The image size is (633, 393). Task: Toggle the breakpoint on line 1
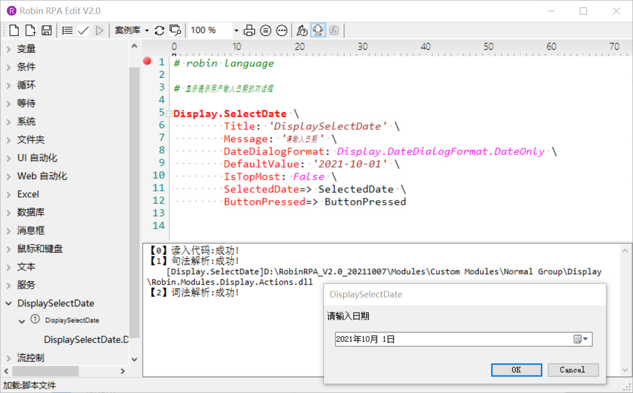[147, 62]
